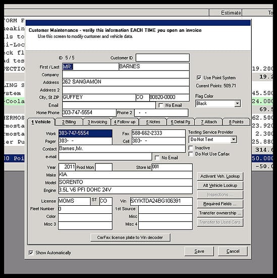Click the Activant Veh. Lookup button
The height and width of the screenshot is (278, 277).
click(x=220, y=176)
